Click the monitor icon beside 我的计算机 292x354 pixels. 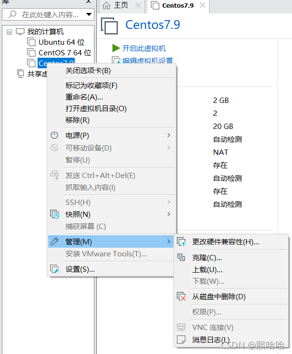[20, 32]
